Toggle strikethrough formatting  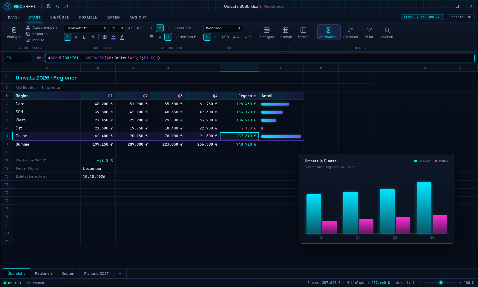(x=93, y=37)
